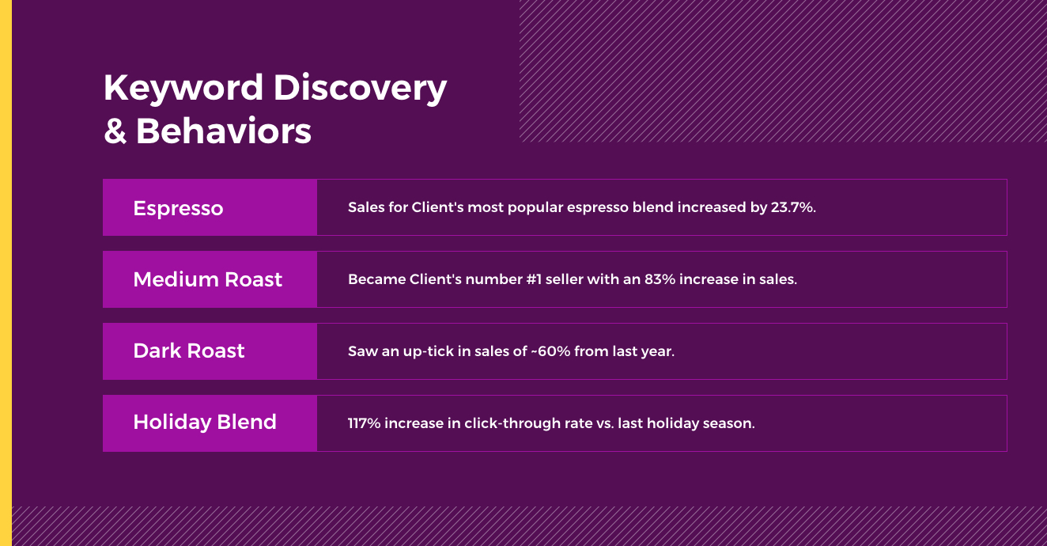Select the Espresso label cell
This screenshot has width=1047, height=546.
pos(210,207)
